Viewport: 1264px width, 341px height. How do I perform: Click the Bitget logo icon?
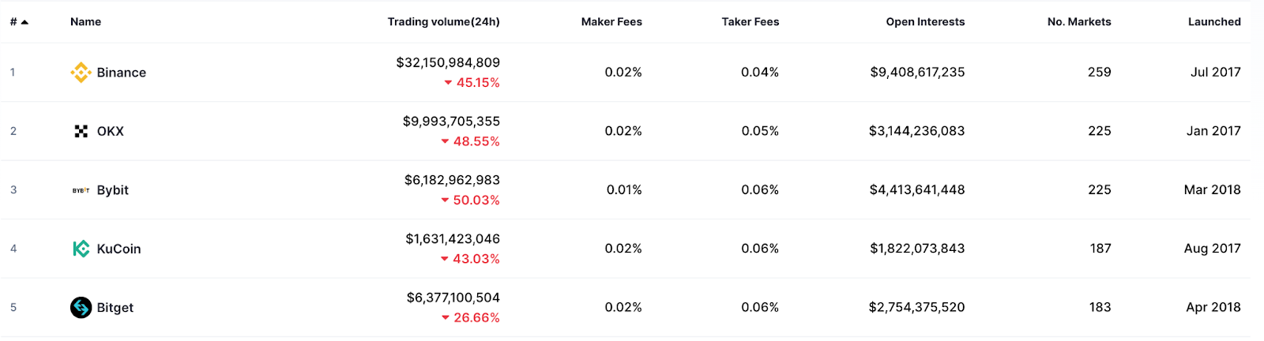point(81,307)
